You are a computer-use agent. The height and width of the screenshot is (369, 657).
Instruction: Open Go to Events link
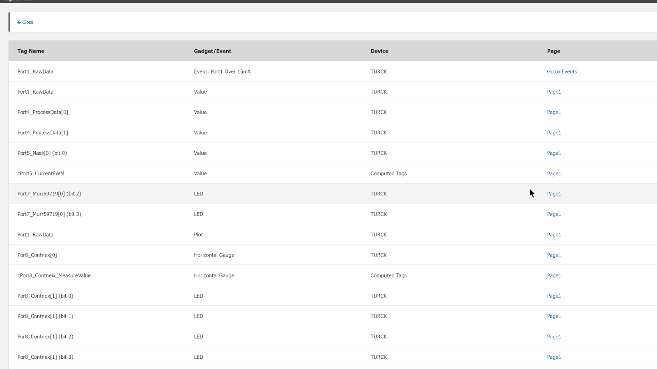(x=562, y=71)
